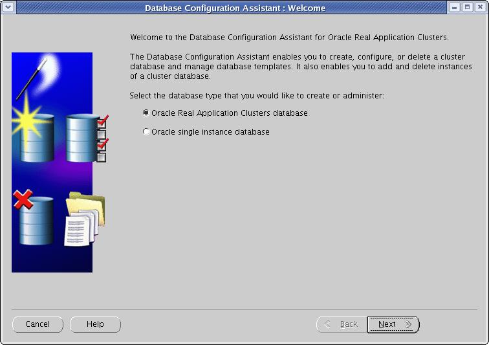The width and height of the screenshot is (489, 345).
Task: Click the "Welcome to the Database Configuration Assistant" line
Action: pyautogui.click(x=289, y=38)
